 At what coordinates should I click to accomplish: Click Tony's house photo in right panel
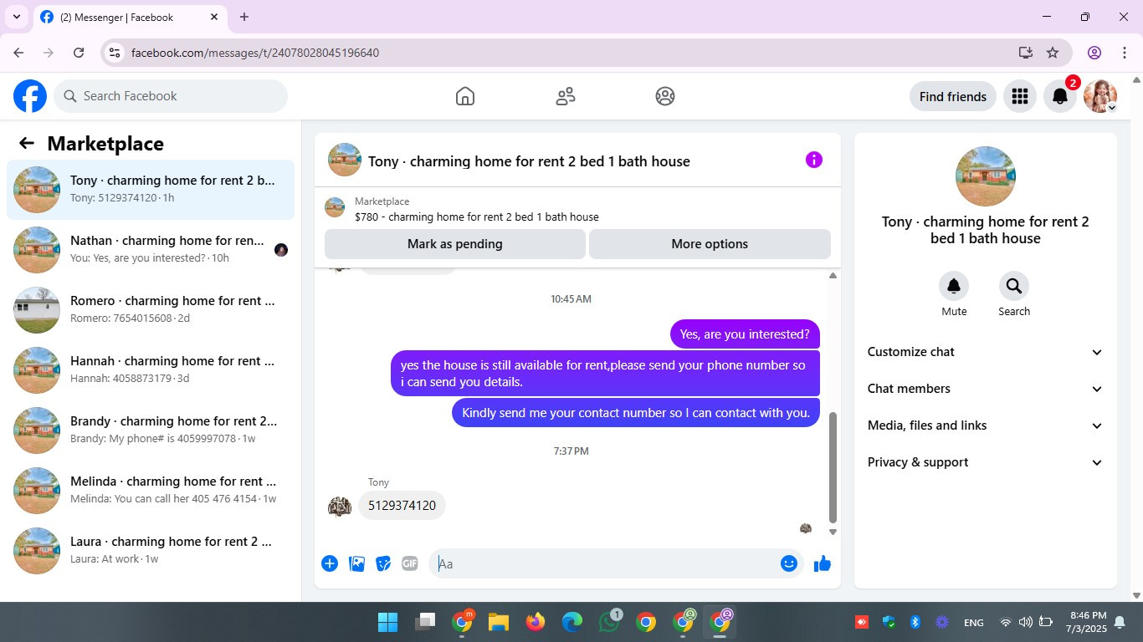point(986,176)
